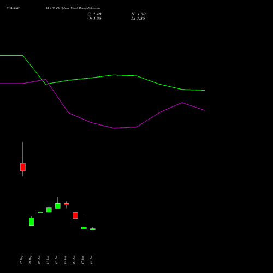Click the low value L: 1.35
This screenshot has width=273, height=273.
(x=138, y=19)
